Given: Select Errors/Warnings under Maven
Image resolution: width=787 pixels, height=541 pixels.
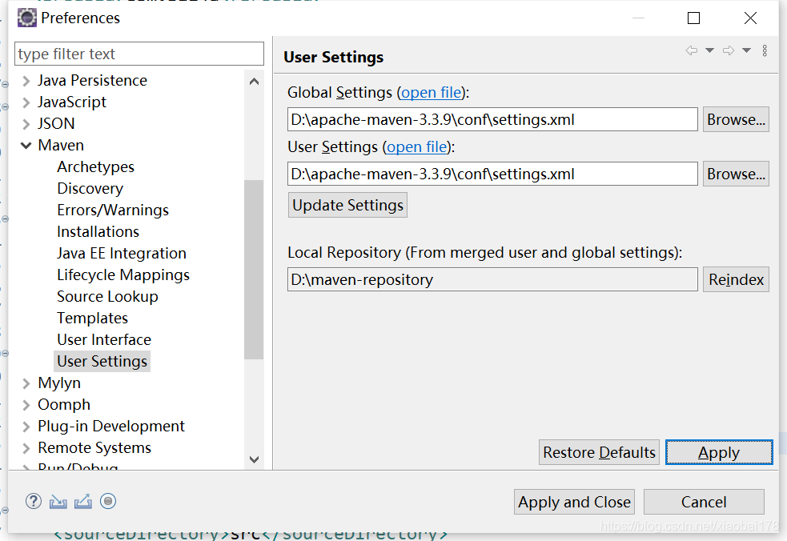Looking at the screenshot, I should pos(113,210).
